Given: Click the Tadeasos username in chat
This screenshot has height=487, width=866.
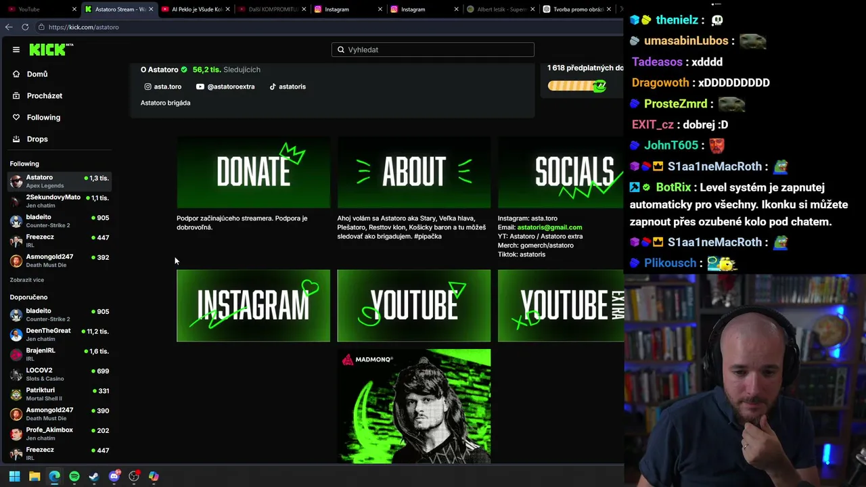Looking at the screenshot, I should click(x=657, y=62).
